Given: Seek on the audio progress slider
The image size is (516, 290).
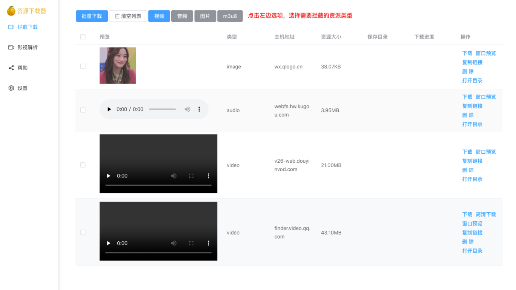Looking at the screenshot, I should 162,110.
